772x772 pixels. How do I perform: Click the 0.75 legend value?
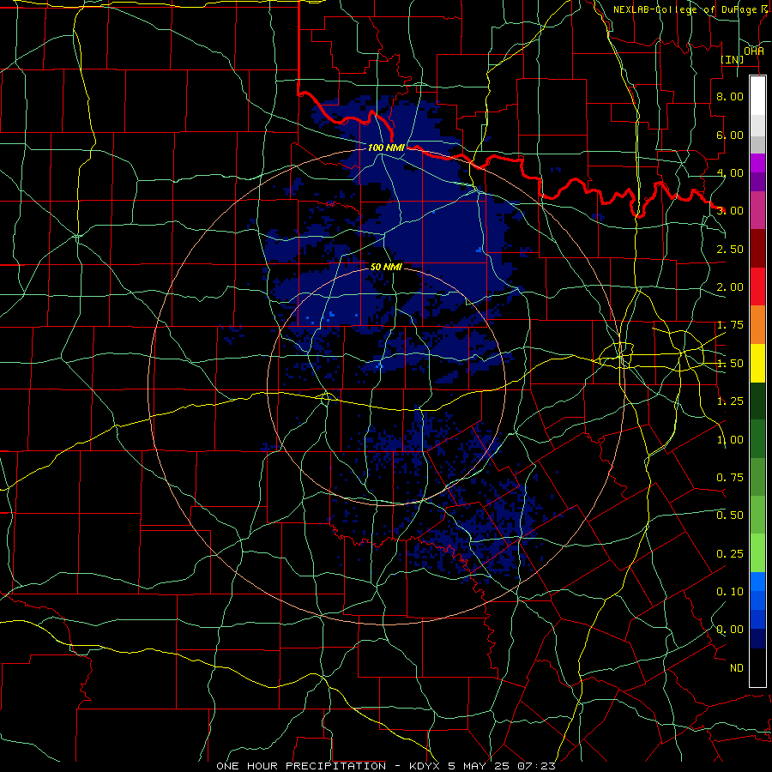pos(730,478)
